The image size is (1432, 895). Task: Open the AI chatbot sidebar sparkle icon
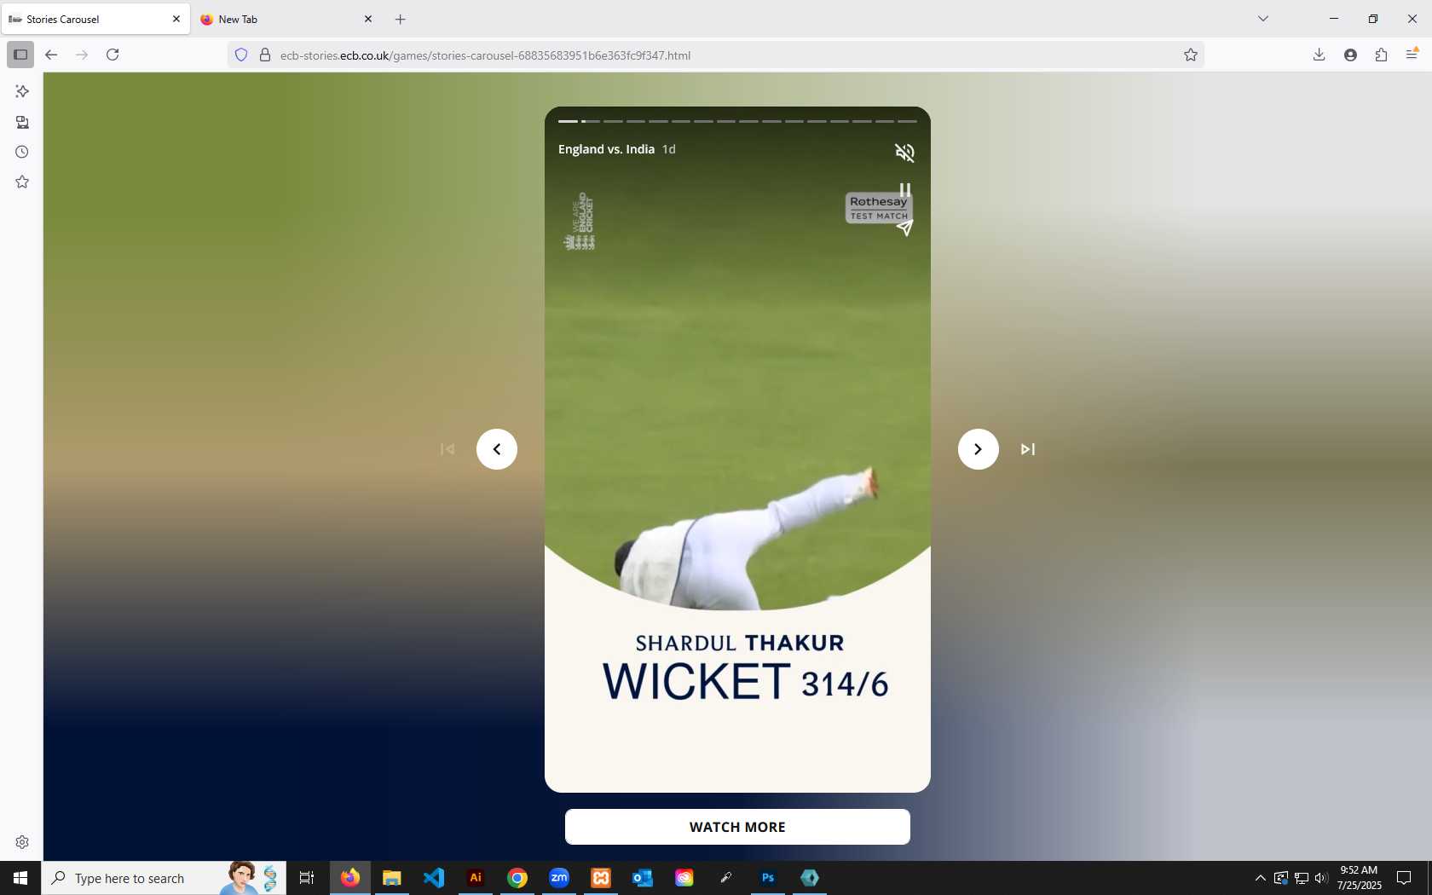tap(22, 91)
